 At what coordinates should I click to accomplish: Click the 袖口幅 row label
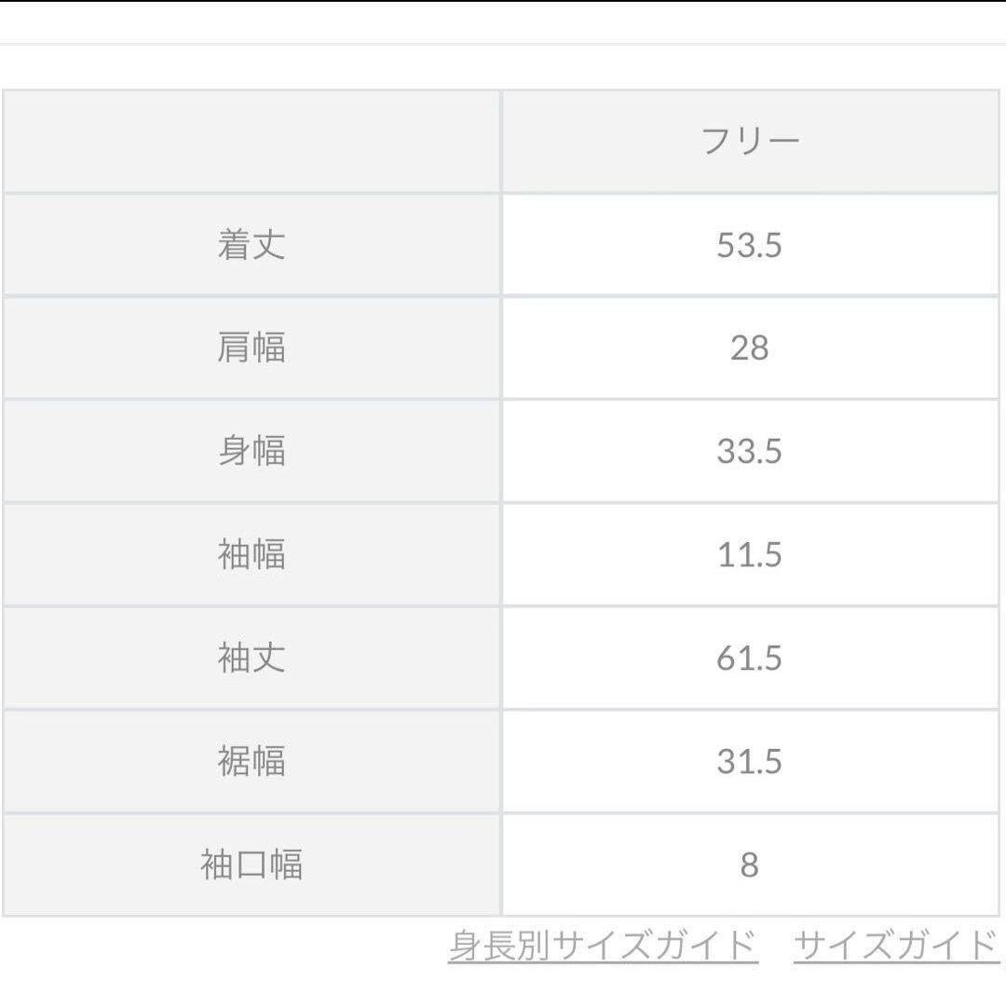click(251, 865)
